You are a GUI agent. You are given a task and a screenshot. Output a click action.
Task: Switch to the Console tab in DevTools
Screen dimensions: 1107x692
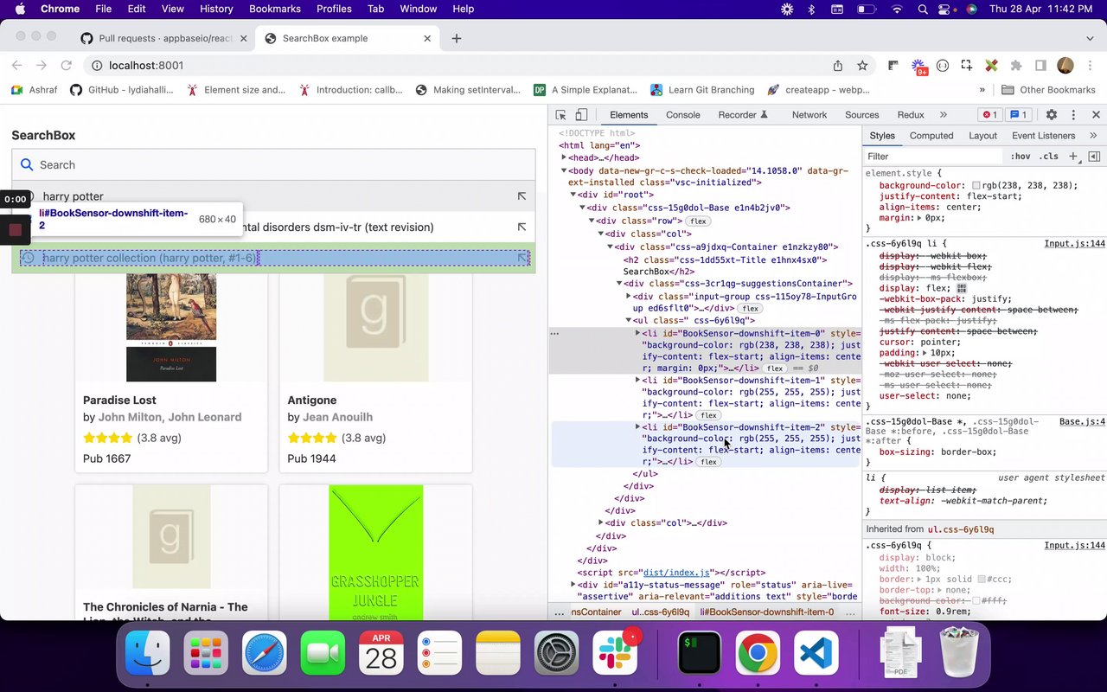(x=683, y=115)
